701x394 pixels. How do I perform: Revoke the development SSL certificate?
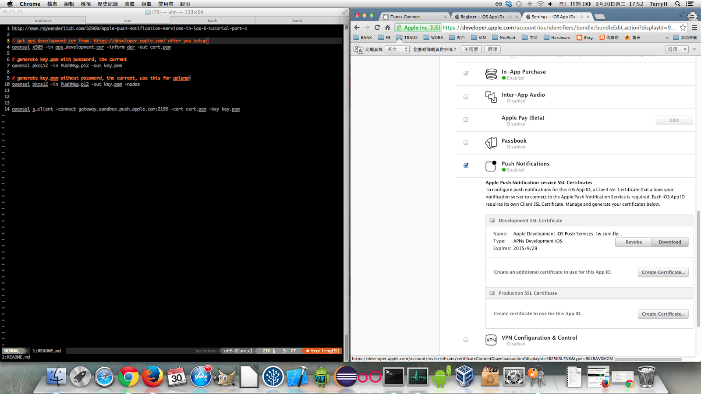(x=634, y=242)
